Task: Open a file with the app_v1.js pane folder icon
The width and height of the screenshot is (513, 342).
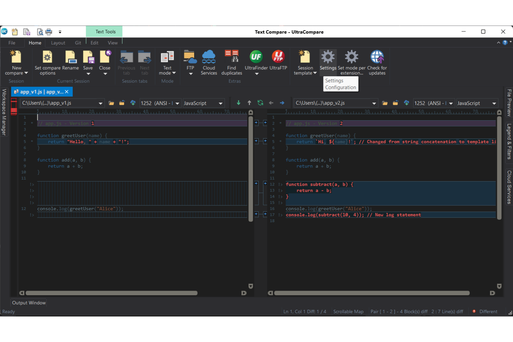Action: [111, 103]
